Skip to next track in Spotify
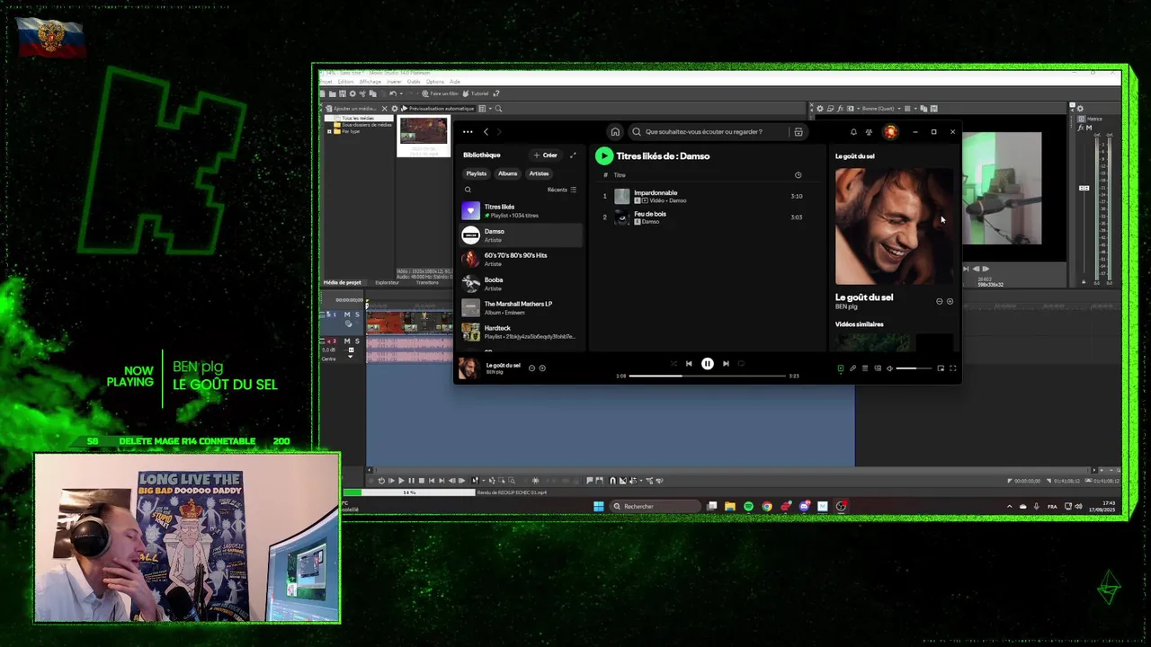The image size is (1151, 647). tap(726, 364)
